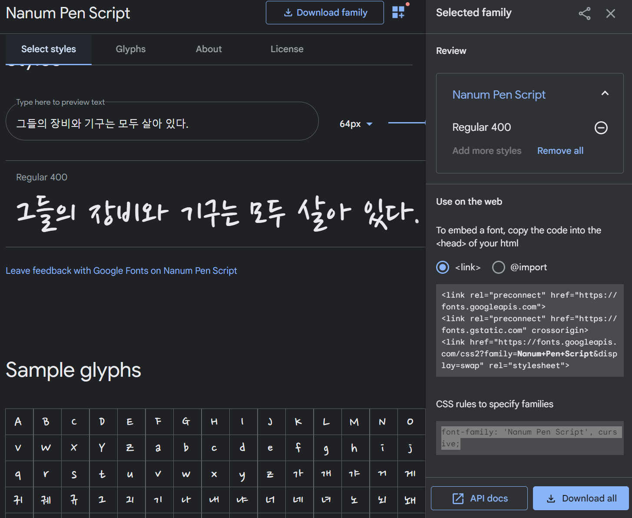Select the @import embed option
The height and width of the screenshot is (518, 632).
pos(499,267)
